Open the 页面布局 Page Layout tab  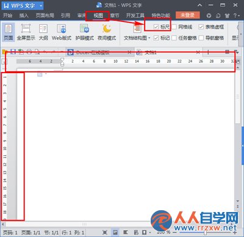pyautogui.click(x=45, y=15)
